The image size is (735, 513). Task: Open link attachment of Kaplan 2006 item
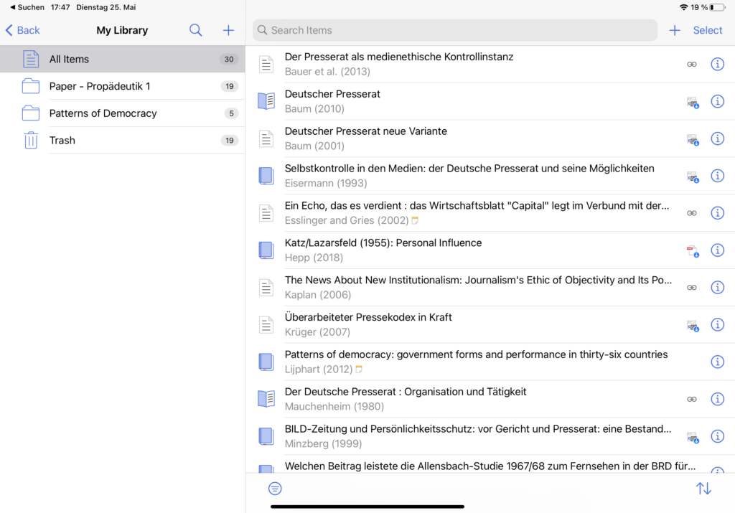[x=692, y=288]
